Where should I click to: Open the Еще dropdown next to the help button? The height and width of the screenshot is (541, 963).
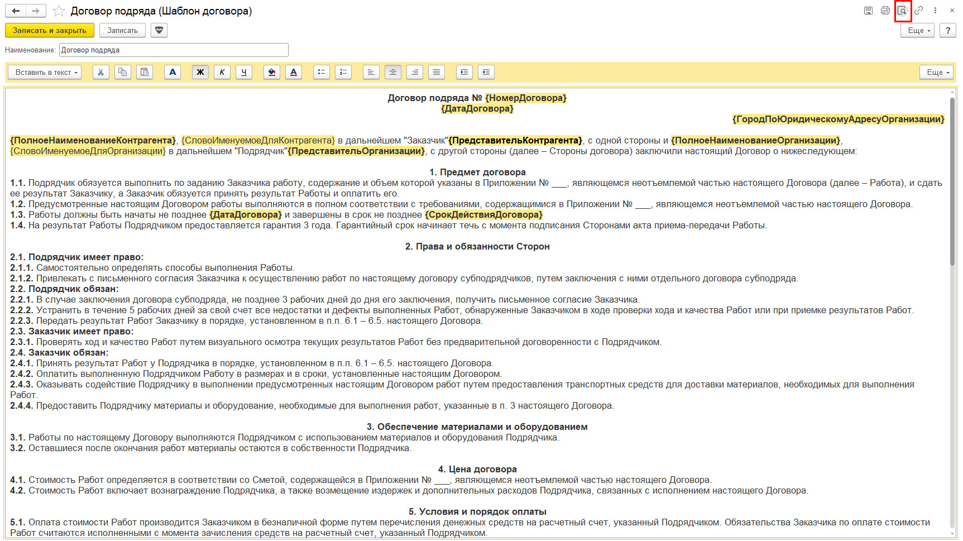917,30
